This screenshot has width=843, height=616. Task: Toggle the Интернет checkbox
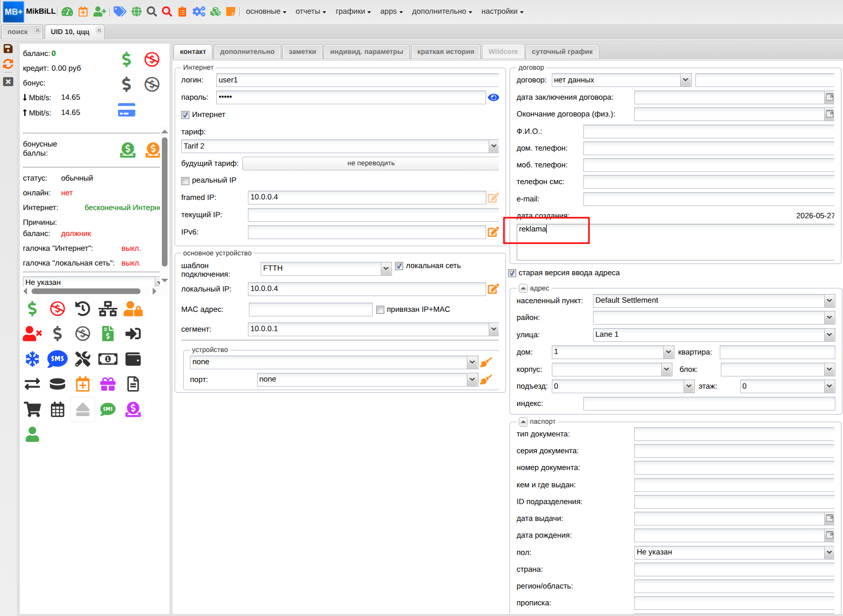pyautogui.click(x=185, y=115)
